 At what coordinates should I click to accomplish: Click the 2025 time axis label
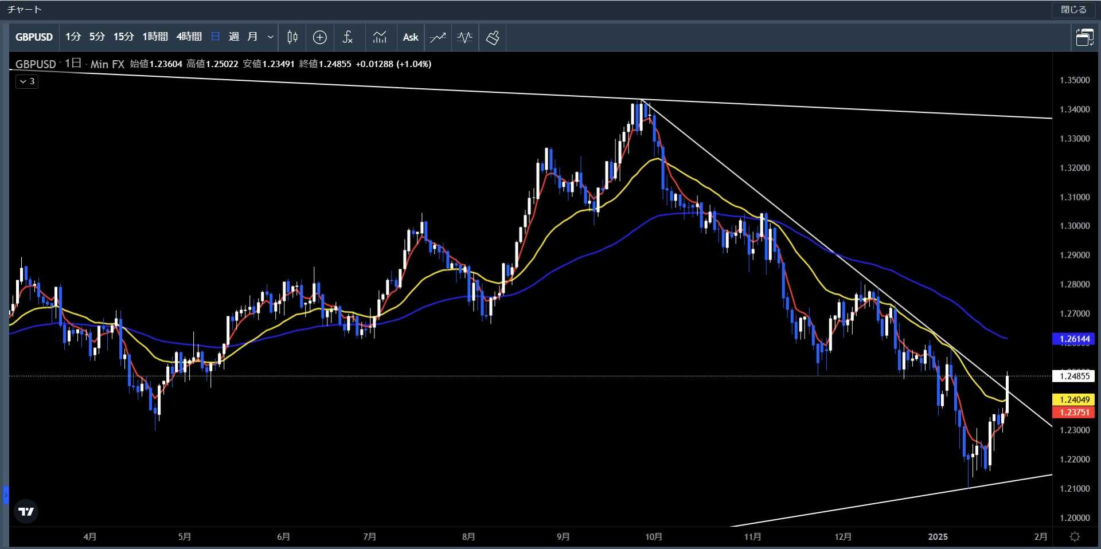click(x=938, y=536)
